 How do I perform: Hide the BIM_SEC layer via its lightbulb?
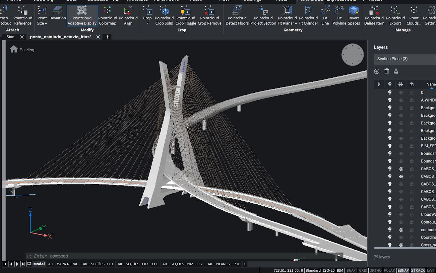pyautogui.click(x=390, y=146)
